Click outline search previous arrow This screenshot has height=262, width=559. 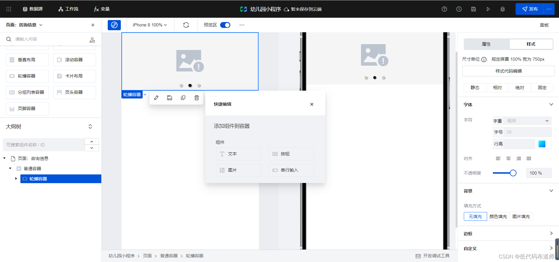pyautogui.click(x=92, y=141)
